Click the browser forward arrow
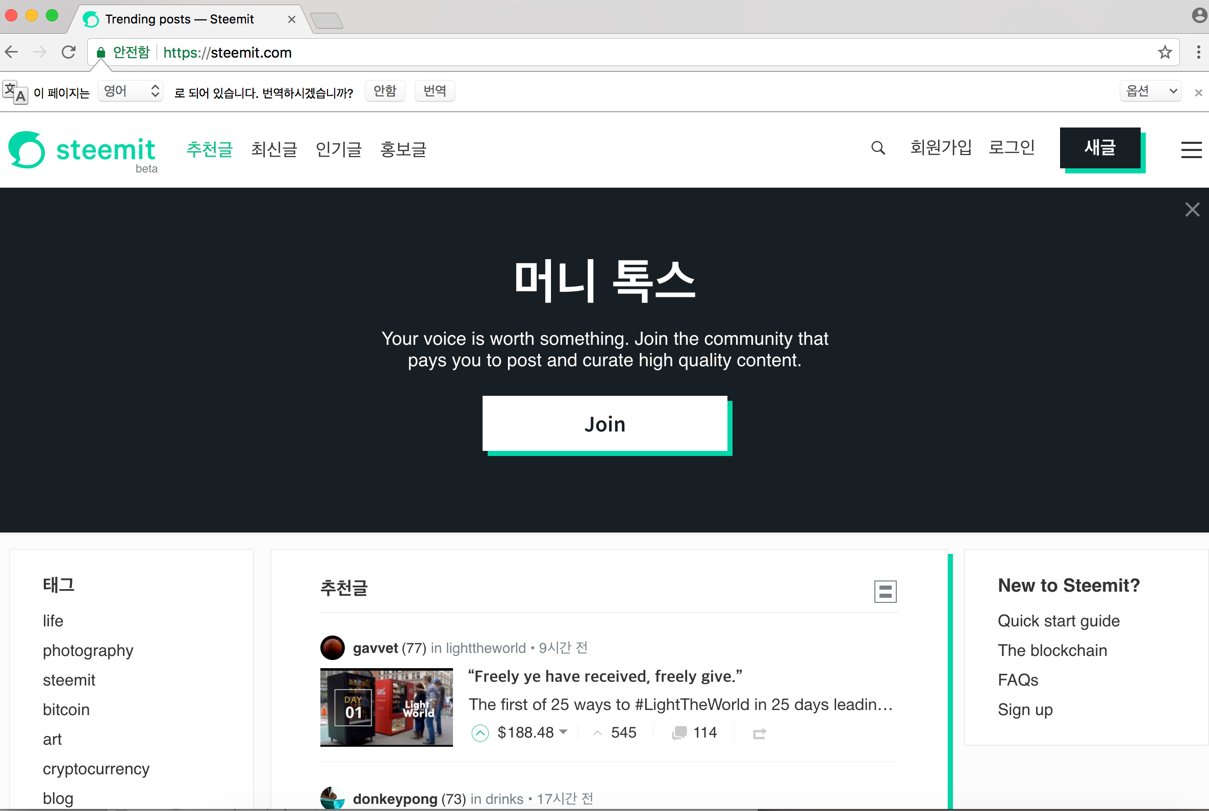The height and width of the screenshot is (811, 1209). [40, 52]
